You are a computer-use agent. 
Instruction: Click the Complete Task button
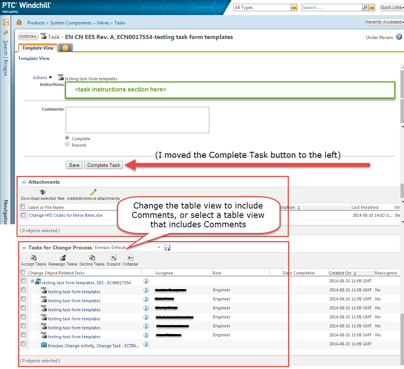click(x=104, y=165)
